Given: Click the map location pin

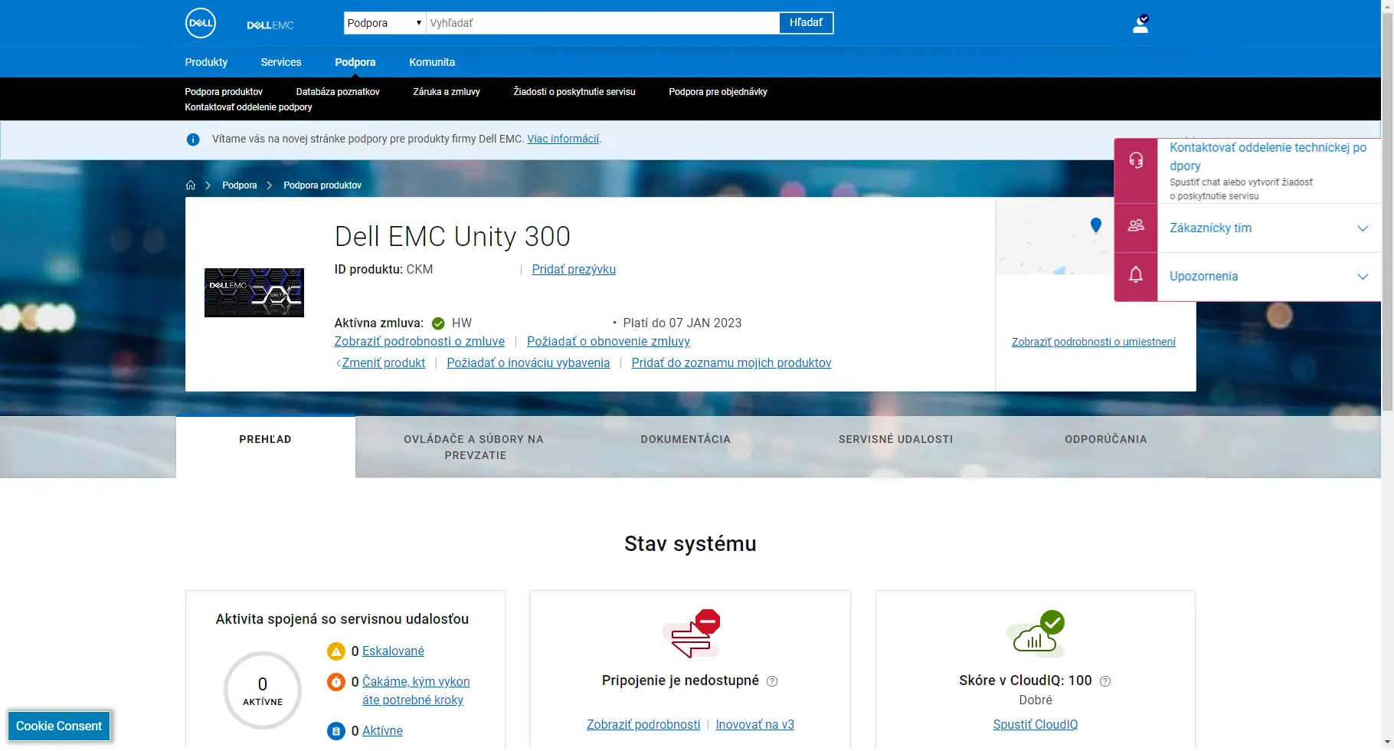Looking at the screenshot, I should pyautogui.click(x=1096, y=225).
